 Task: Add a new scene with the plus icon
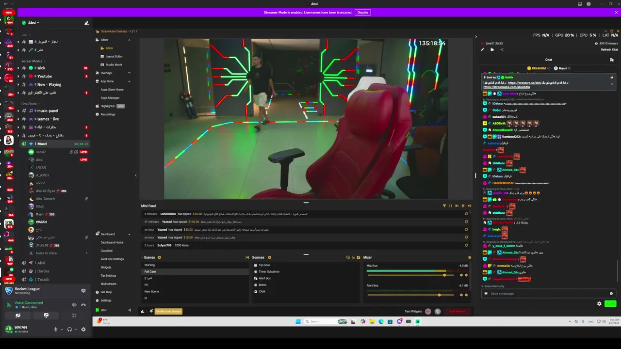coord(159,257)
